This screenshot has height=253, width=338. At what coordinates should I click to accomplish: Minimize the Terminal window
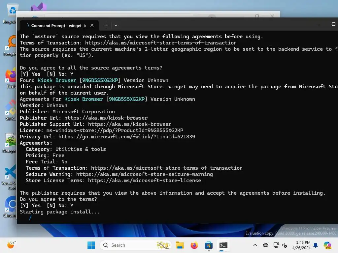(319, 24)
